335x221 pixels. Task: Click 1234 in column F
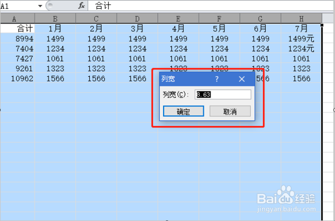click(219, 48)
